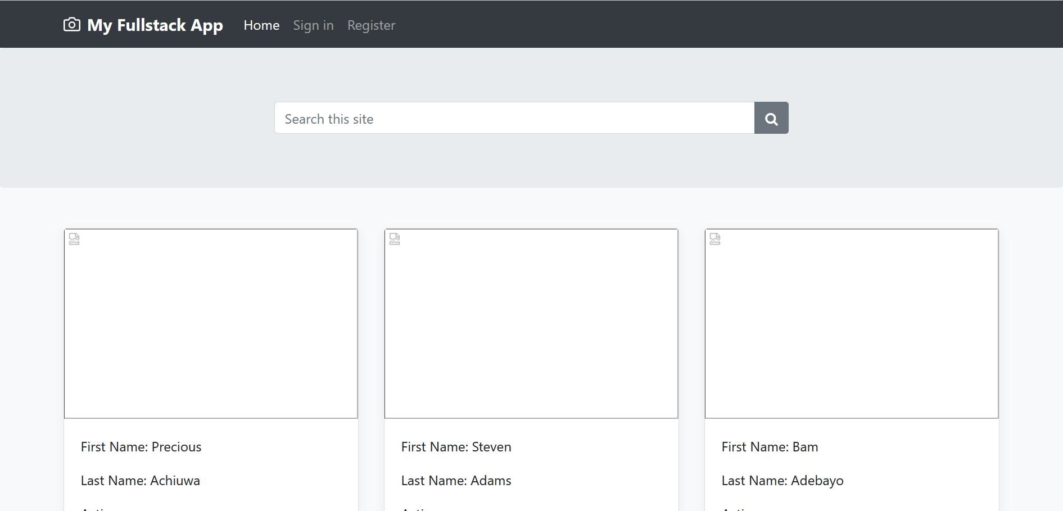
Task: Select the Steven Adams card image area
Action: pyautogui.click(x=531, y=323)
